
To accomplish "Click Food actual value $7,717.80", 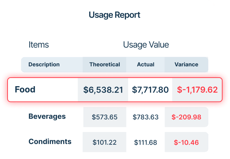I will pyautogui.click(x=150, y=90).
